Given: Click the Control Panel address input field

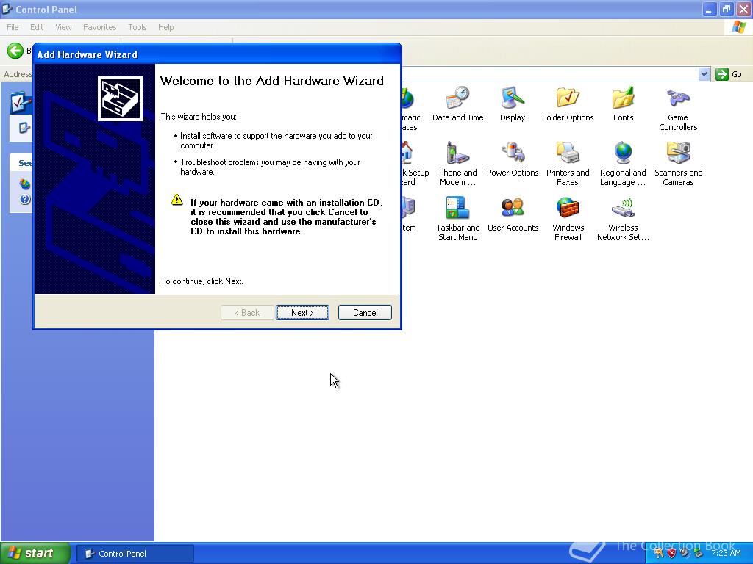Looking at the screenshot, I should [x=549, y=74].
